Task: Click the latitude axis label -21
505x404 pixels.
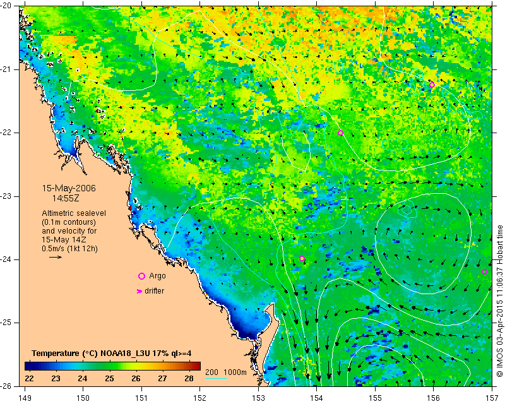Action: 6,69
